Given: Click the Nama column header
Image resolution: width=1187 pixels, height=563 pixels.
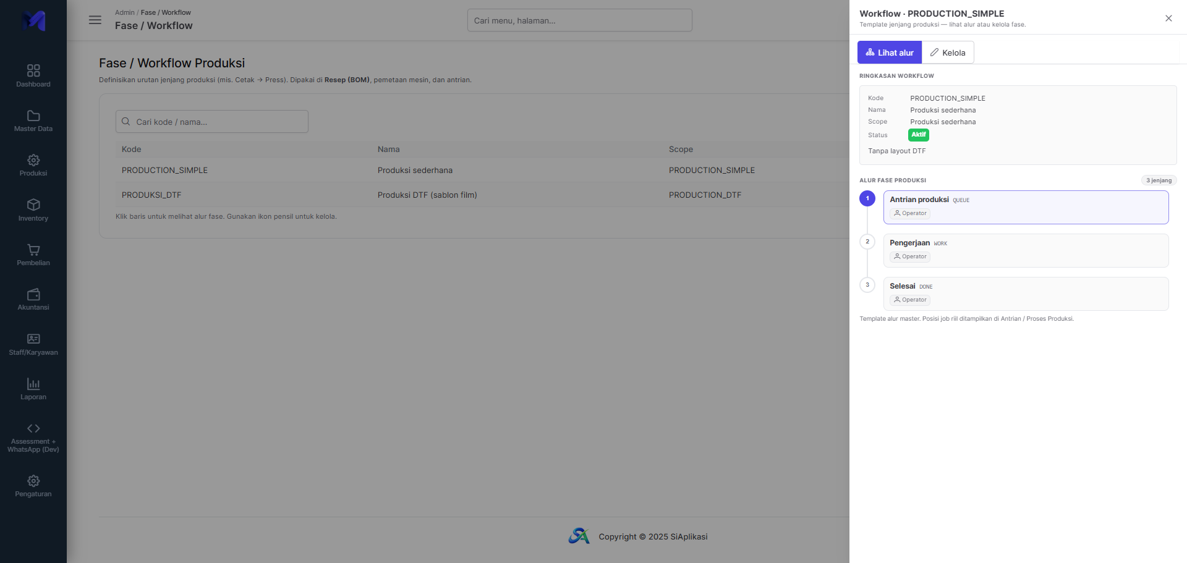Looking at the screenshot, I should point(389,149).
